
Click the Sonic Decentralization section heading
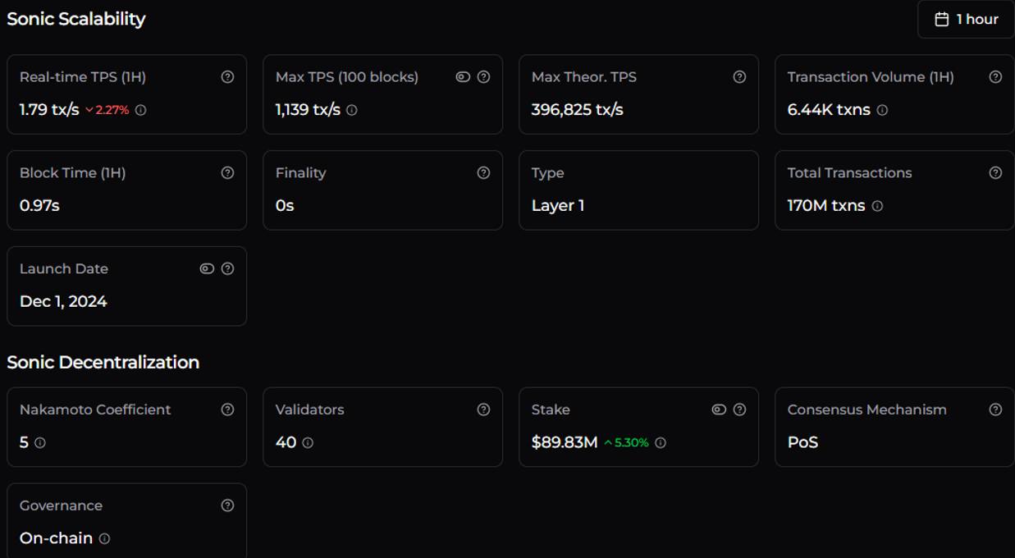103,363
